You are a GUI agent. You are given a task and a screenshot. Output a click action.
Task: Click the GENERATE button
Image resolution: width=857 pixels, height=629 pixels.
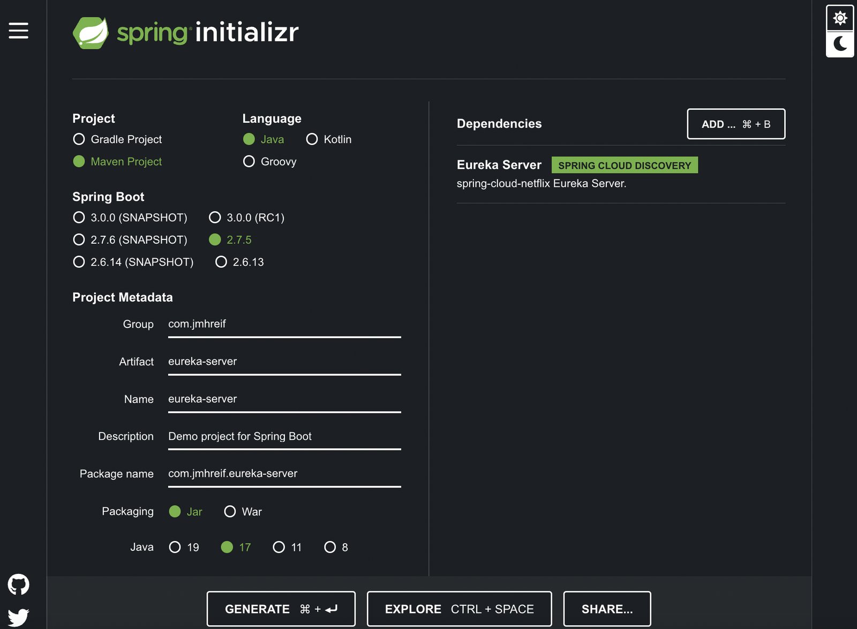click(281, 609)
